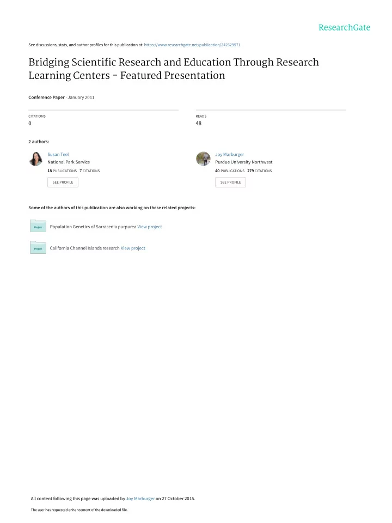Click the ResearchGate logo
392x523 pixels.
pos(344,27)
